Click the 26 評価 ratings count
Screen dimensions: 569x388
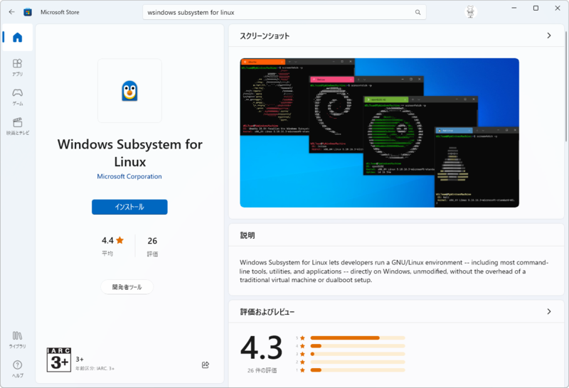click(152, 246)
